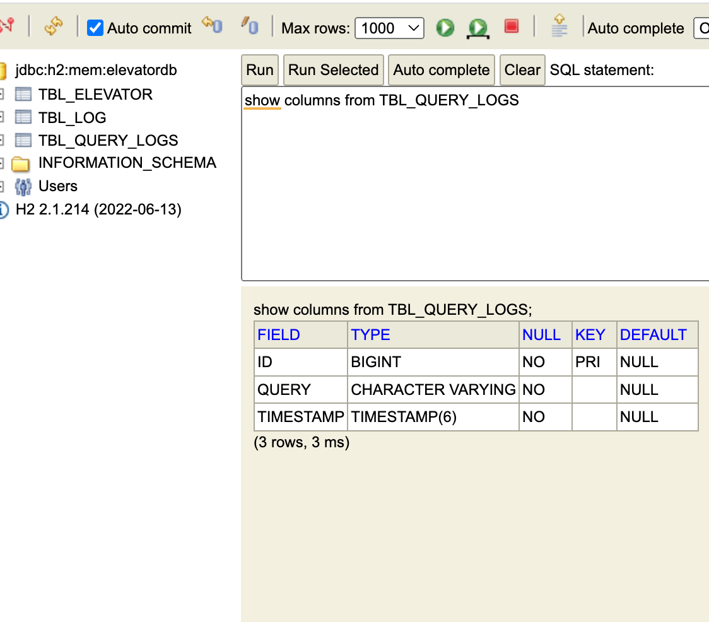
Task: Click the TBL_LOG table icon
Action: (x=23, y=117)
